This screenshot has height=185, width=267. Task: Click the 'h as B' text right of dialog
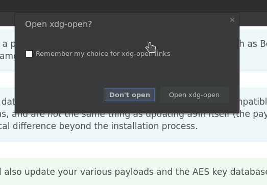253,44
